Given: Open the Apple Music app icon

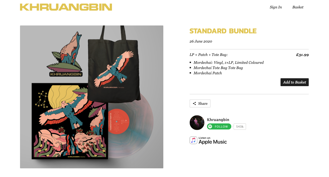Looking at the screenshot, I should pos(193,140).
